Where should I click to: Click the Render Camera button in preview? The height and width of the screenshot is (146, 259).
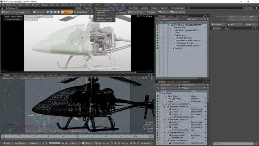pos(13,19)
